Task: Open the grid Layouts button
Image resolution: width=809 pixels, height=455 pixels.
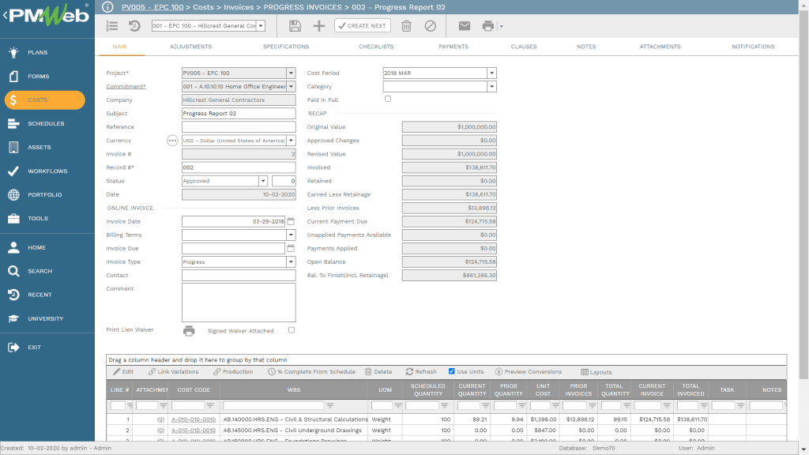Action: pos(596,372)
